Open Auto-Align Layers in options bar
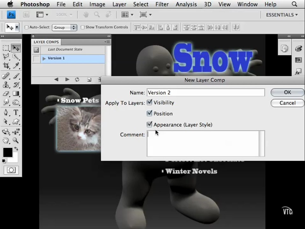The width and height of the screenshot is (305, 229). click(236, 27)
